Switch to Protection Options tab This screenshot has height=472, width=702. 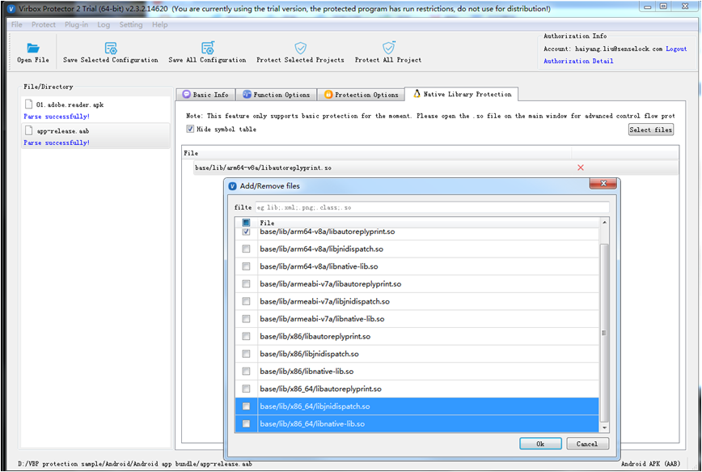[361, 95]
